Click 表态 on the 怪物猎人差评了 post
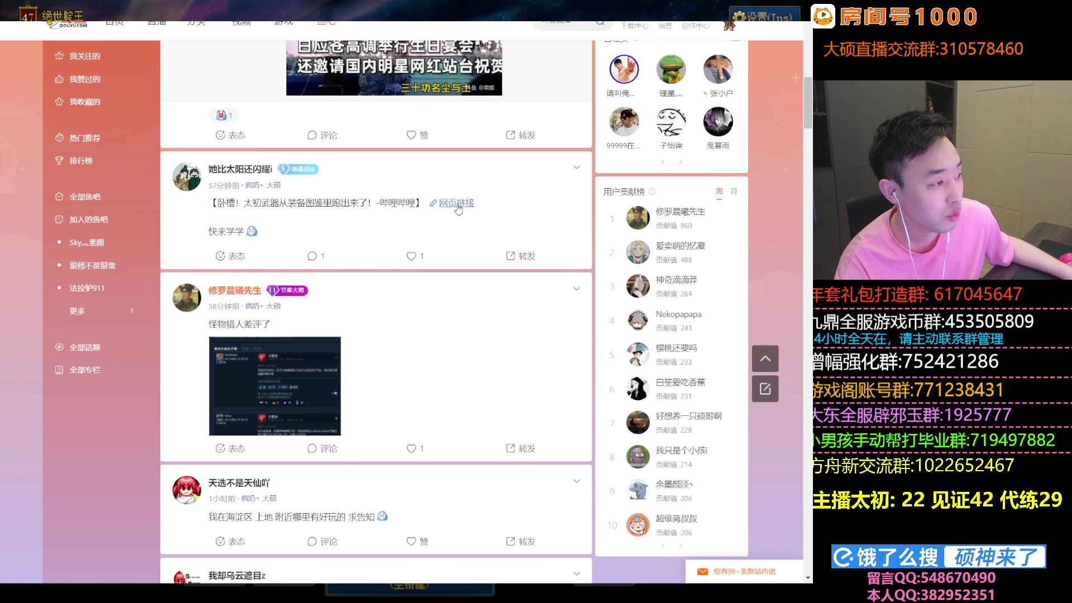Screen dimensions: 1072x603 coord(231,448)
